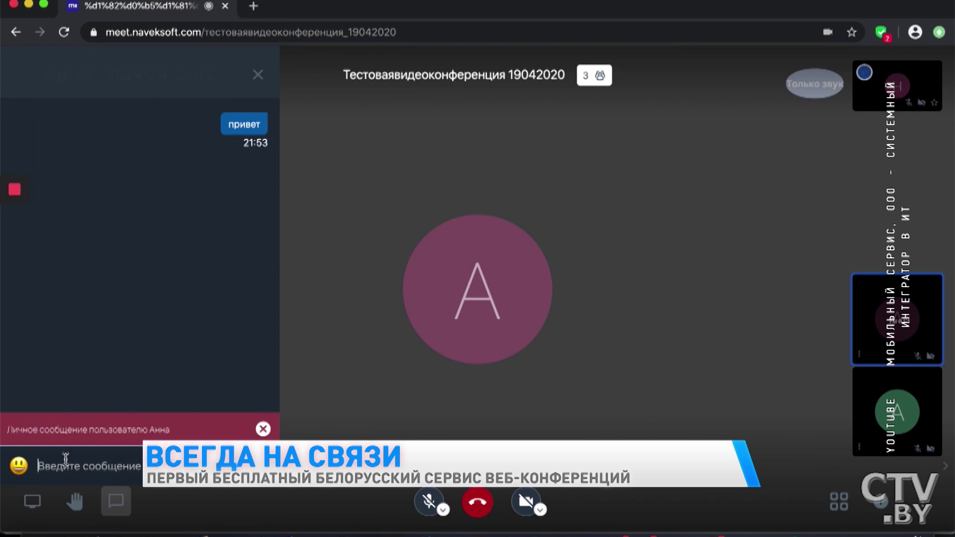This screenshot has width=955, height=537.
Task: Open camera permission icon in address bar
Action: coord(828,32)
